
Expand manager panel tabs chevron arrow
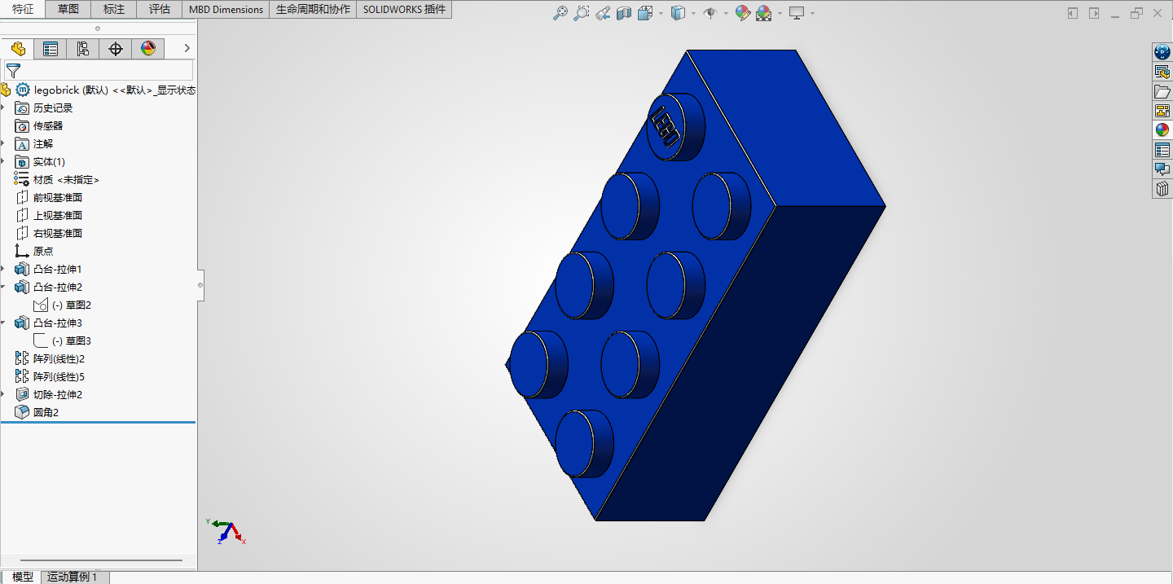(187, 49)
